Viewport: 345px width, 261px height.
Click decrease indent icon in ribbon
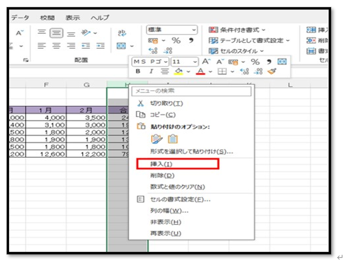[x=86, y=46]
